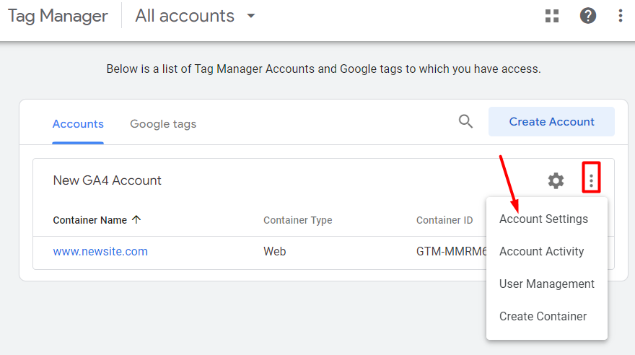Click the Web container type cell
This screenshot has height=355, width=635.
tap(275, 251)
